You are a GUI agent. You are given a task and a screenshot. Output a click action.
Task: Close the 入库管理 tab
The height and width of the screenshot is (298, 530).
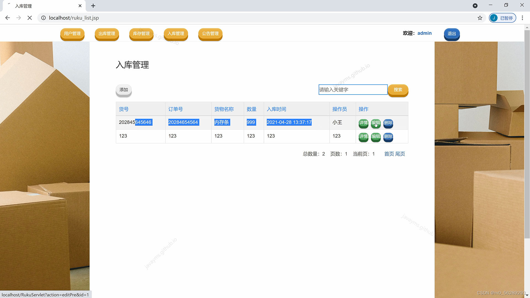[80, 6]
